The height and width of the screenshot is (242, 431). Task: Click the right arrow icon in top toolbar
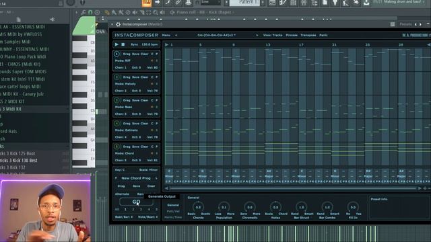(158, 3)
